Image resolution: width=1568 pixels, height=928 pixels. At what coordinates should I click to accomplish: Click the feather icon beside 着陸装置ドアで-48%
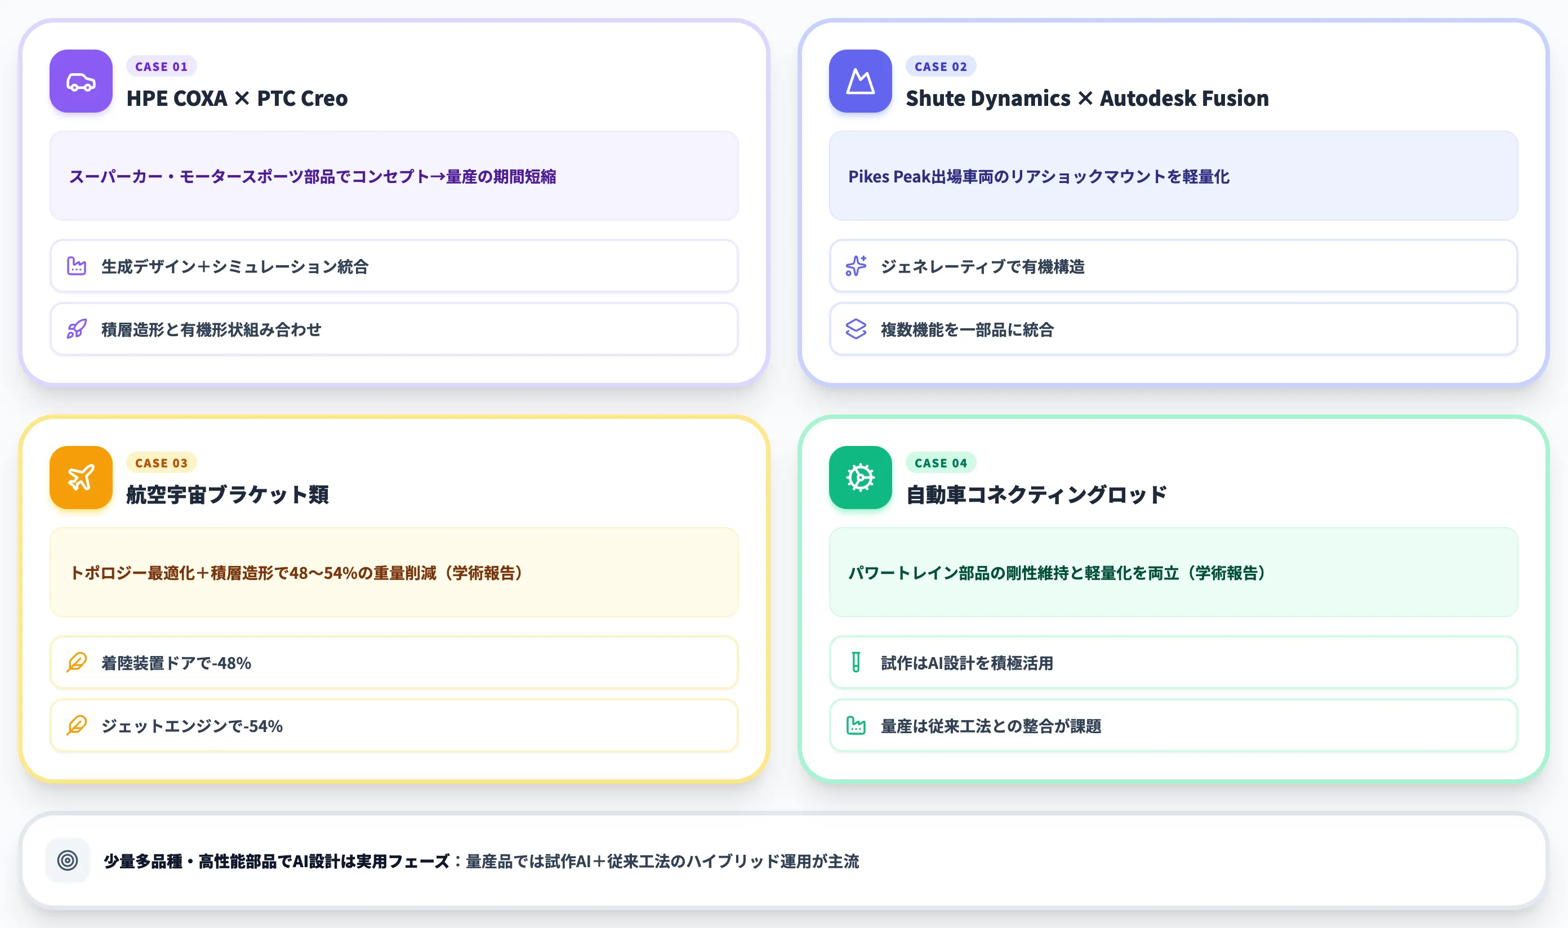(x=76, y=662)
